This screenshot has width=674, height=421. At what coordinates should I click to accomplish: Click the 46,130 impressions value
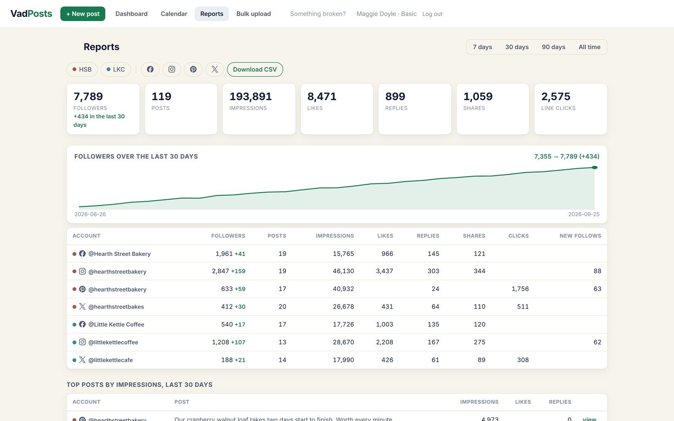coord(343,271)
